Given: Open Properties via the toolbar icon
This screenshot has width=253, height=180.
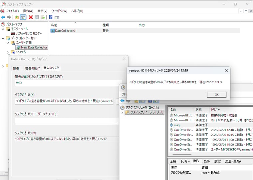Looking at the screenshot, I should 37,17.
